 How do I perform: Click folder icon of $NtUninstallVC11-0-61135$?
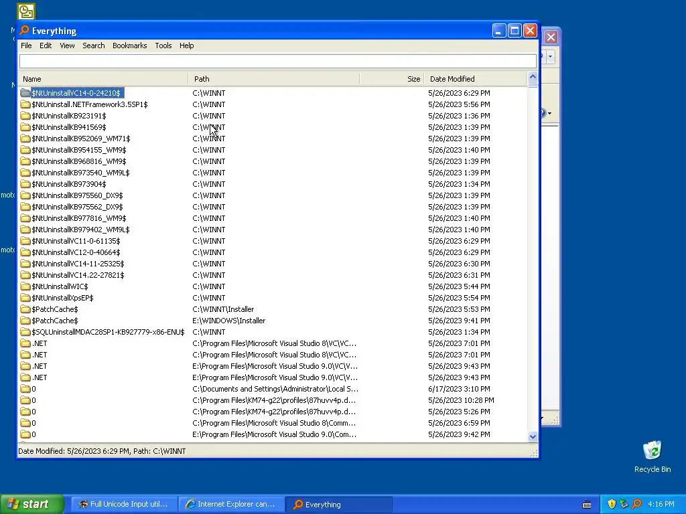tap(25, 241)
